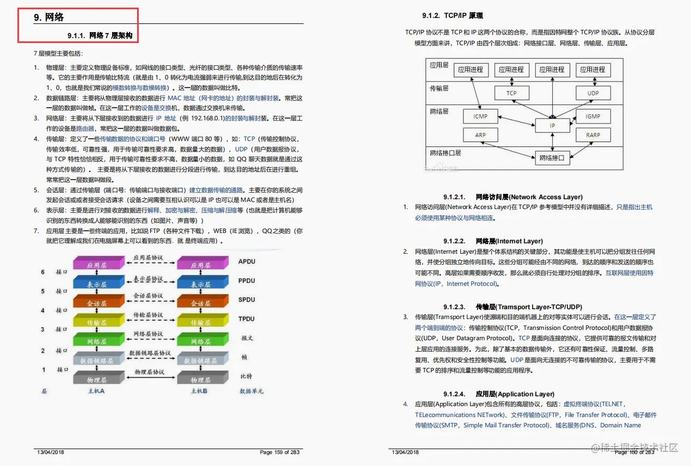Click the '报文' data unit label
The height and width of the screenshot is (466, 691).
click(247, 338)
